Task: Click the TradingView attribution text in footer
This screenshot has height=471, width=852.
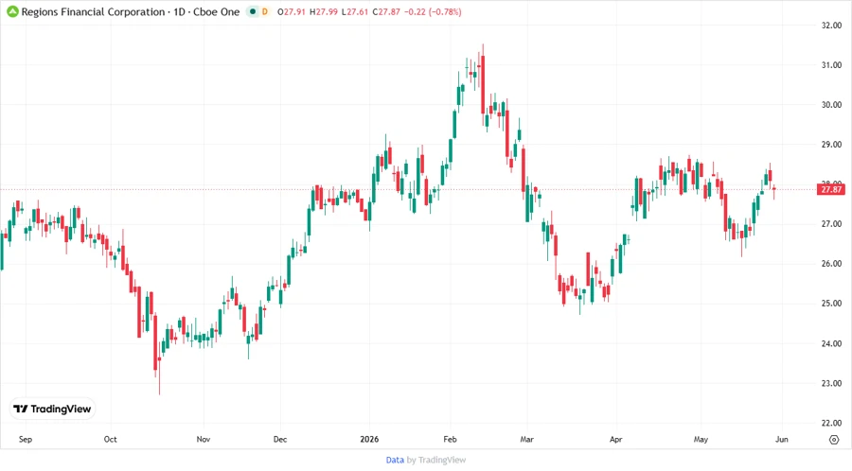Action: [436, 460]
